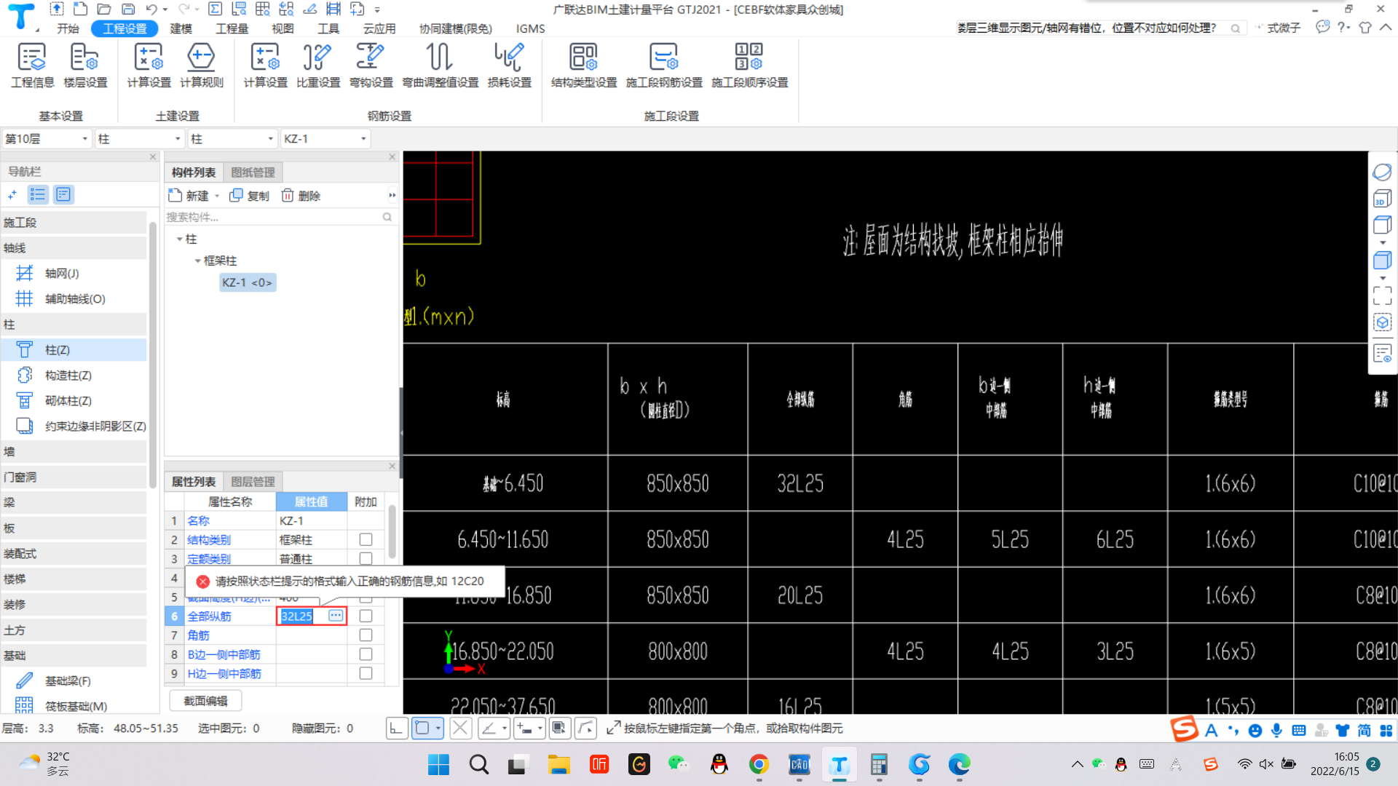
Task: Toggle orthogonal mode in status bar
Action: pos(397,728)
